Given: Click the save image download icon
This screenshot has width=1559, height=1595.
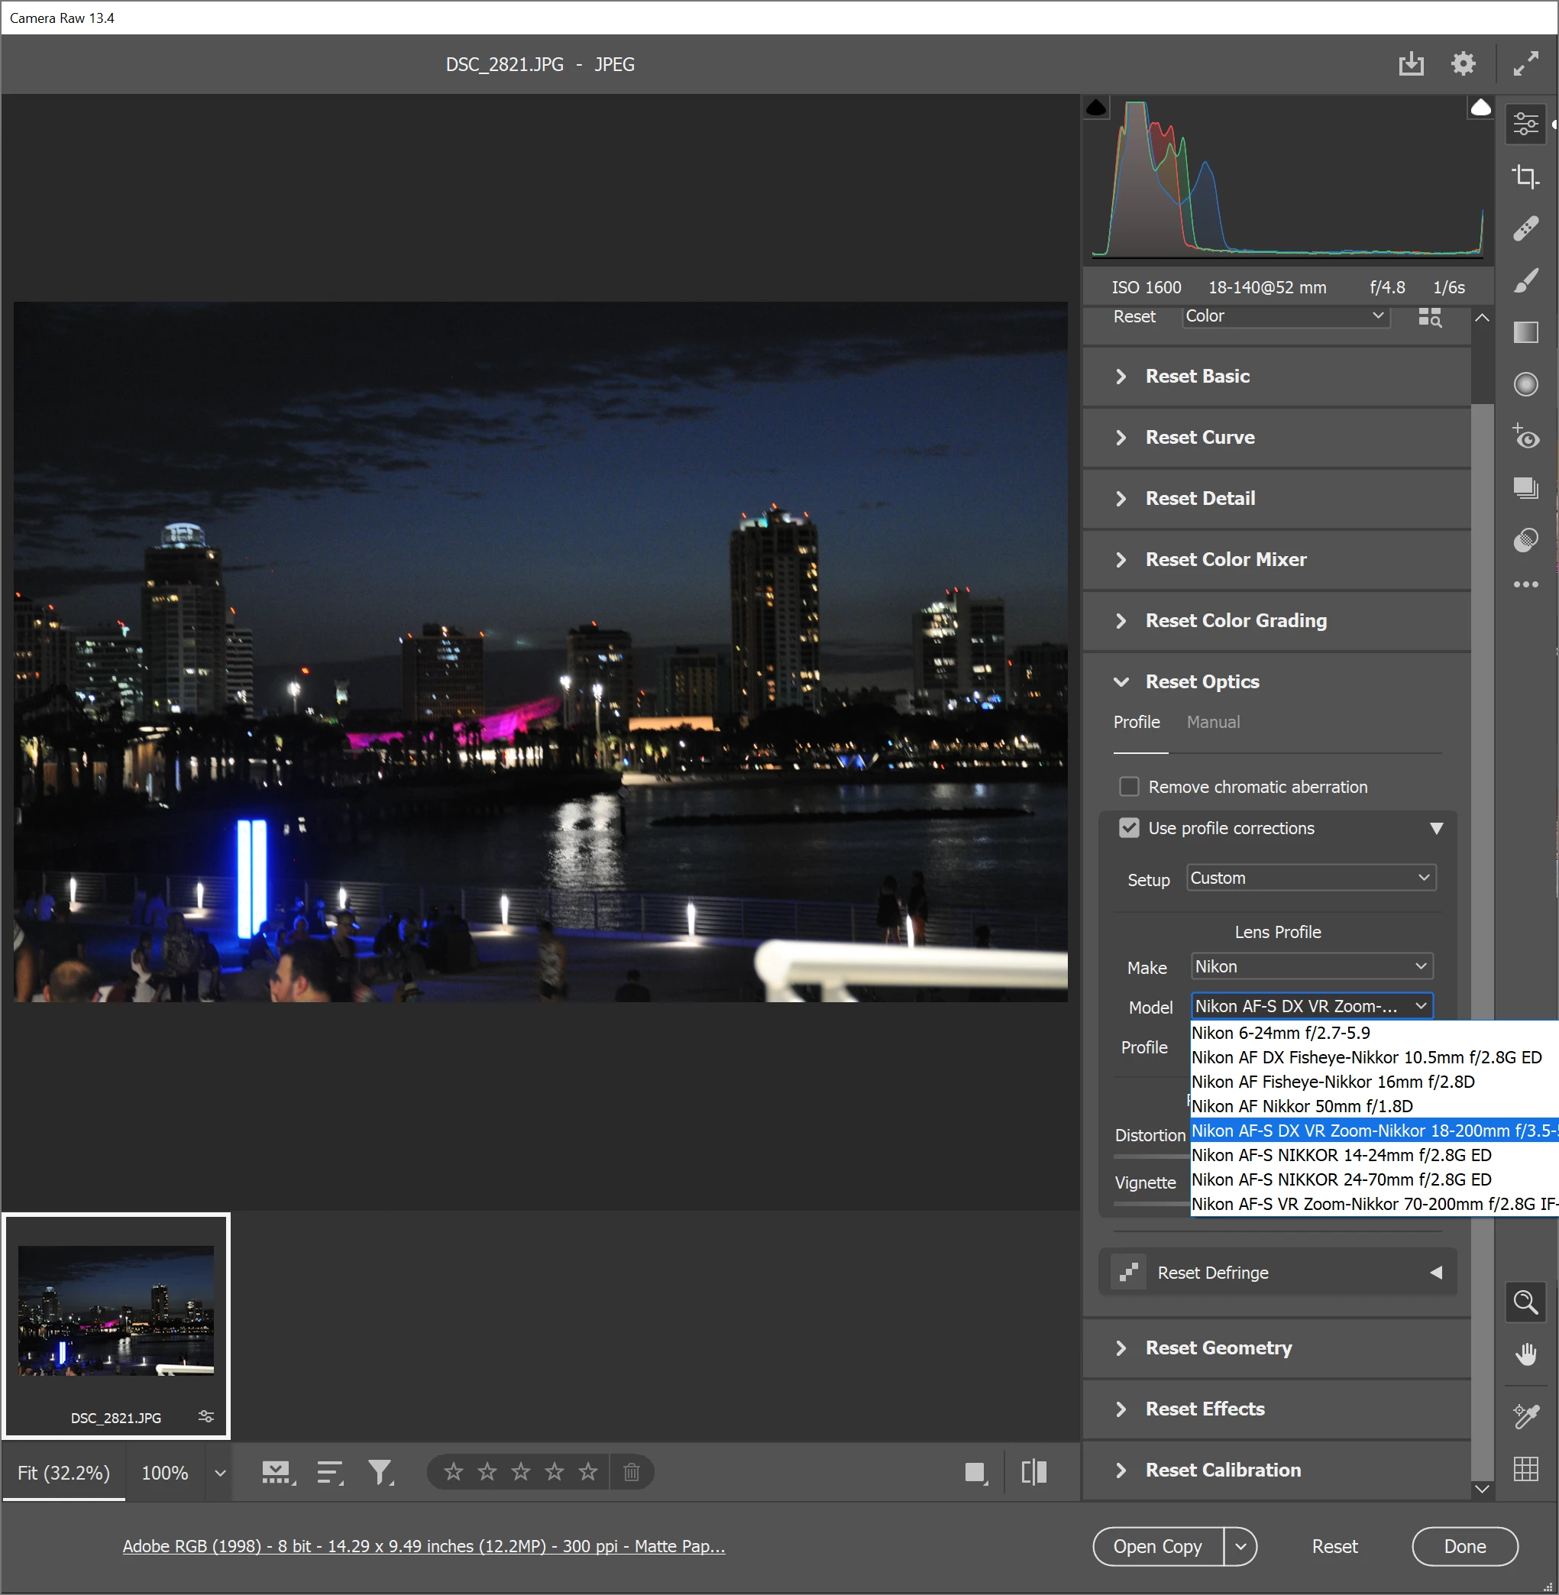Looking at the screenshot, I should [x=1411, y=64].
